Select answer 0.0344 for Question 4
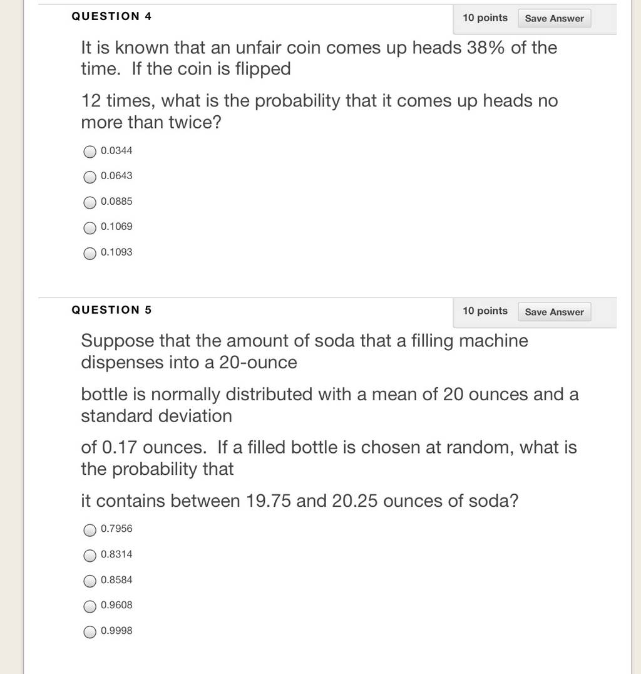Screen dimensions: 641x674 click(x=90, y=152)
